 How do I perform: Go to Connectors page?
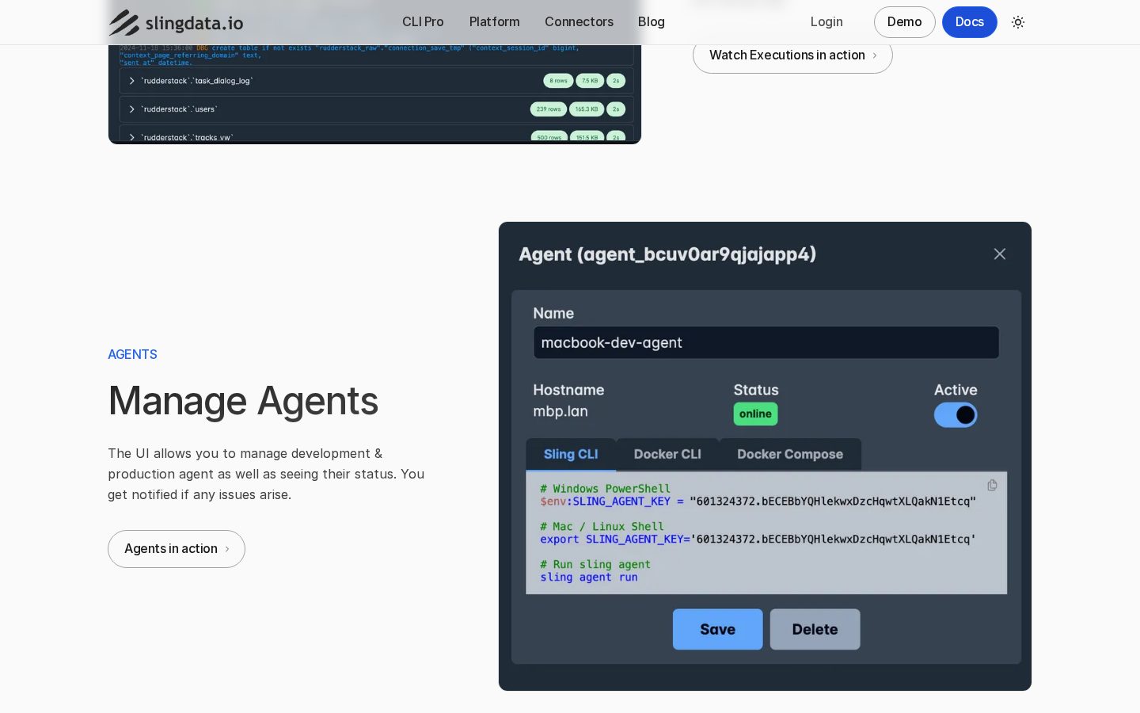click(579, 22)
